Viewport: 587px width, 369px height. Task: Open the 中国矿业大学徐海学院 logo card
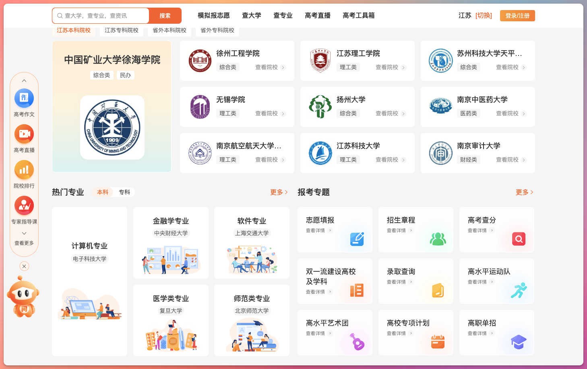pyautogui.click(x=112, y=127)
